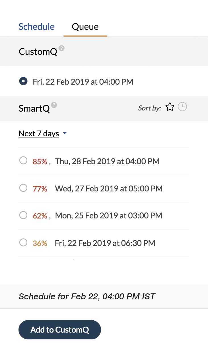Select the Fri, 22 Feb 04:00 PM radio
This screenshot has height=357, width=208.
pos(23,81)
